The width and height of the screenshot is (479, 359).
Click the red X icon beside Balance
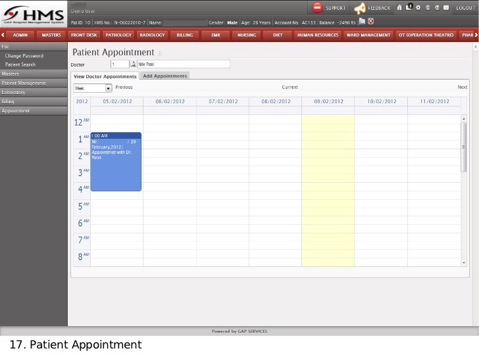[370, 21]
